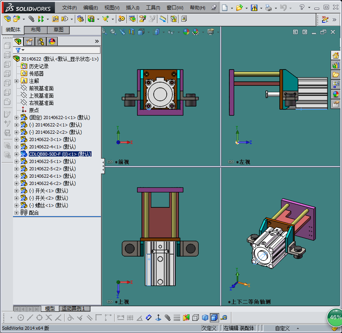This screenshot has width=342, height=333.
Task: Switch to the 布局 tab
Action: pyautogui.click(x=35, y=30)
